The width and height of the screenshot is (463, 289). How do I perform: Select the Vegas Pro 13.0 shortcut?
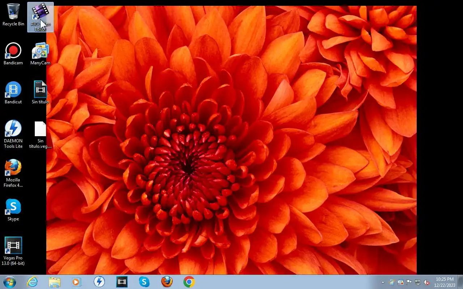[x=13, y=251]
